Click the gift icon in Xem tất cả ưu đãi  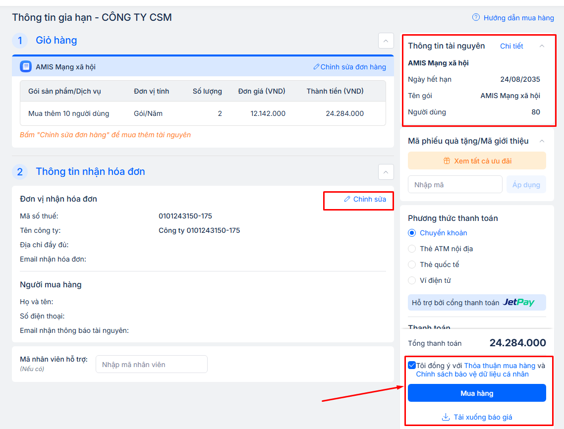[x=447, y=161]
